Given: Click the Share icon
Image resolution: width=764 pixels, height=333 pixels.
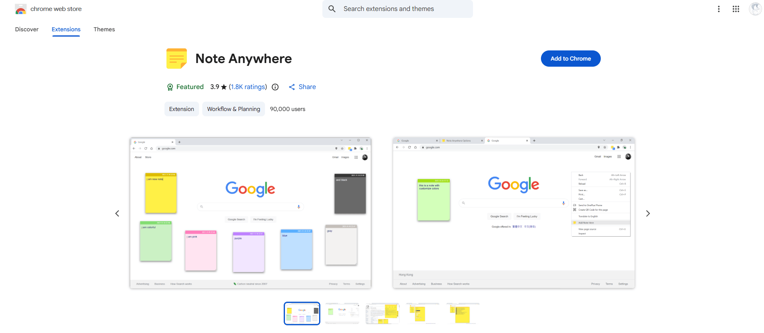Looking at the screenshot, I should [x=292, y=87].
